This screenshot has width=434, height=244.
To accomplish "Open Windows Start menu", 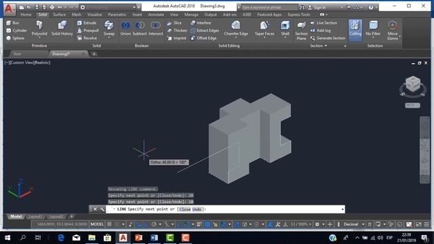I will pyautogui.click(x=7, y=238).
